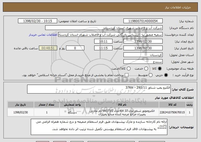Click the دستگاه unit cell

click(x=72, y=112)
